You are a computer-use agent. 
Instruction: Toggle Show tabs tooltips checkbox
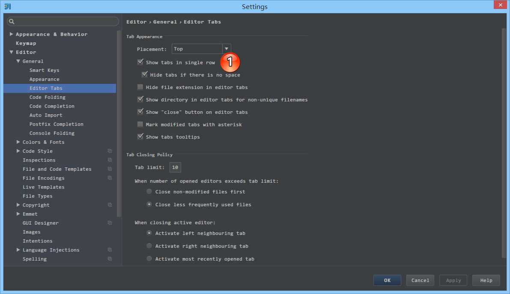coord(140,137)
